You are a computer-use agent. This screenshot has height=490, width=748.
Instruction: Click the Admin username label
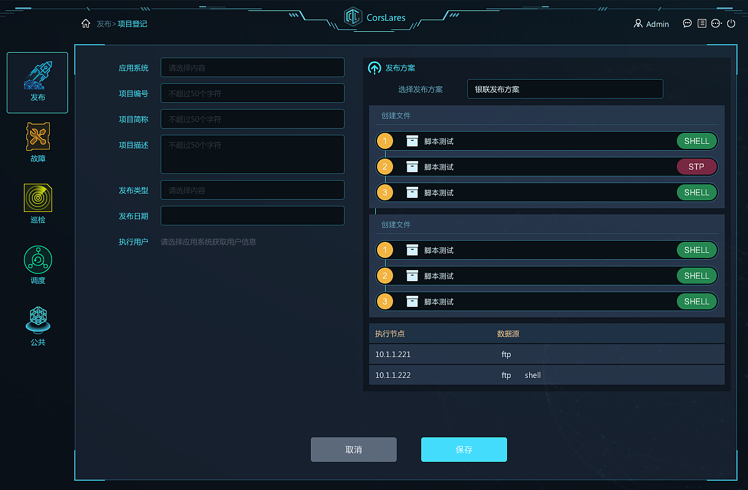point(658,24)
